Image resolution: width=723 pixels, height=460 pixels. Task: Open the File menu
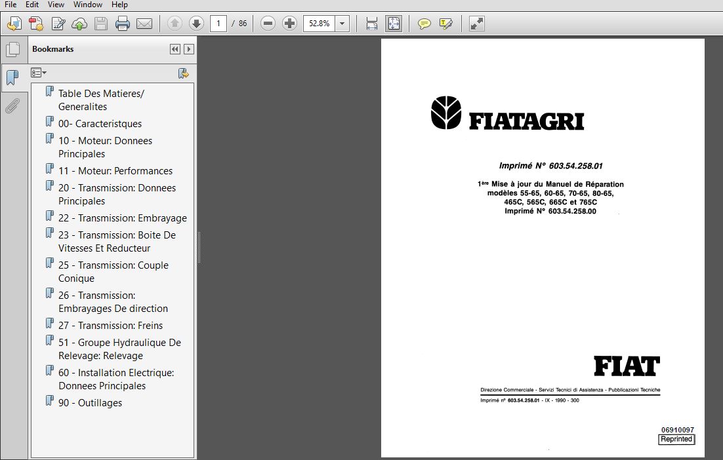pos(10,5)
